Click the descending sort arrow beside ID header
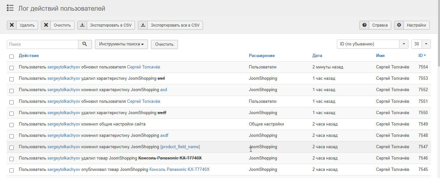This screenshot has width=440, height=178. [425, 55]
